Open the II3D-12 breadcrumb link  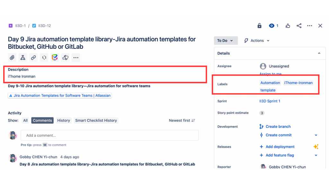[44, 26]
